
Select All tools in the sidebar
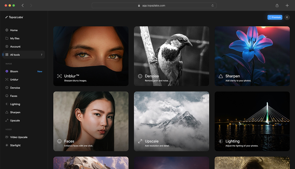coord(24,55)
